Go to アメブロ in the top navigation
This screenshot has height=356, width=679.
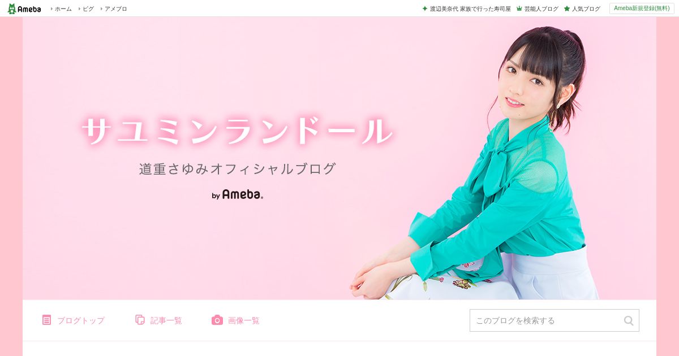115,9
